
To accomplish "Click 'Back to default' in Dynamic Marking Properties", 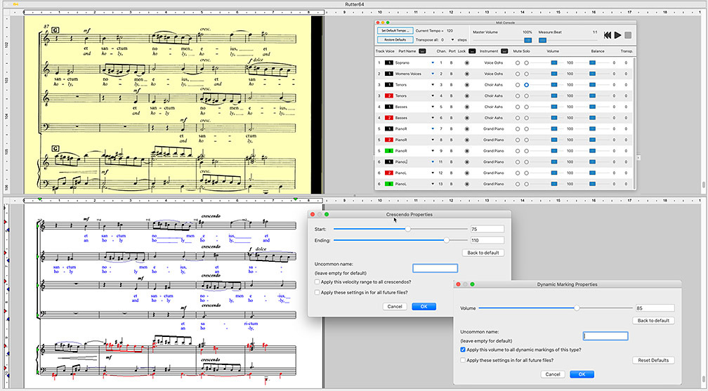I will [x=653, y=321].
